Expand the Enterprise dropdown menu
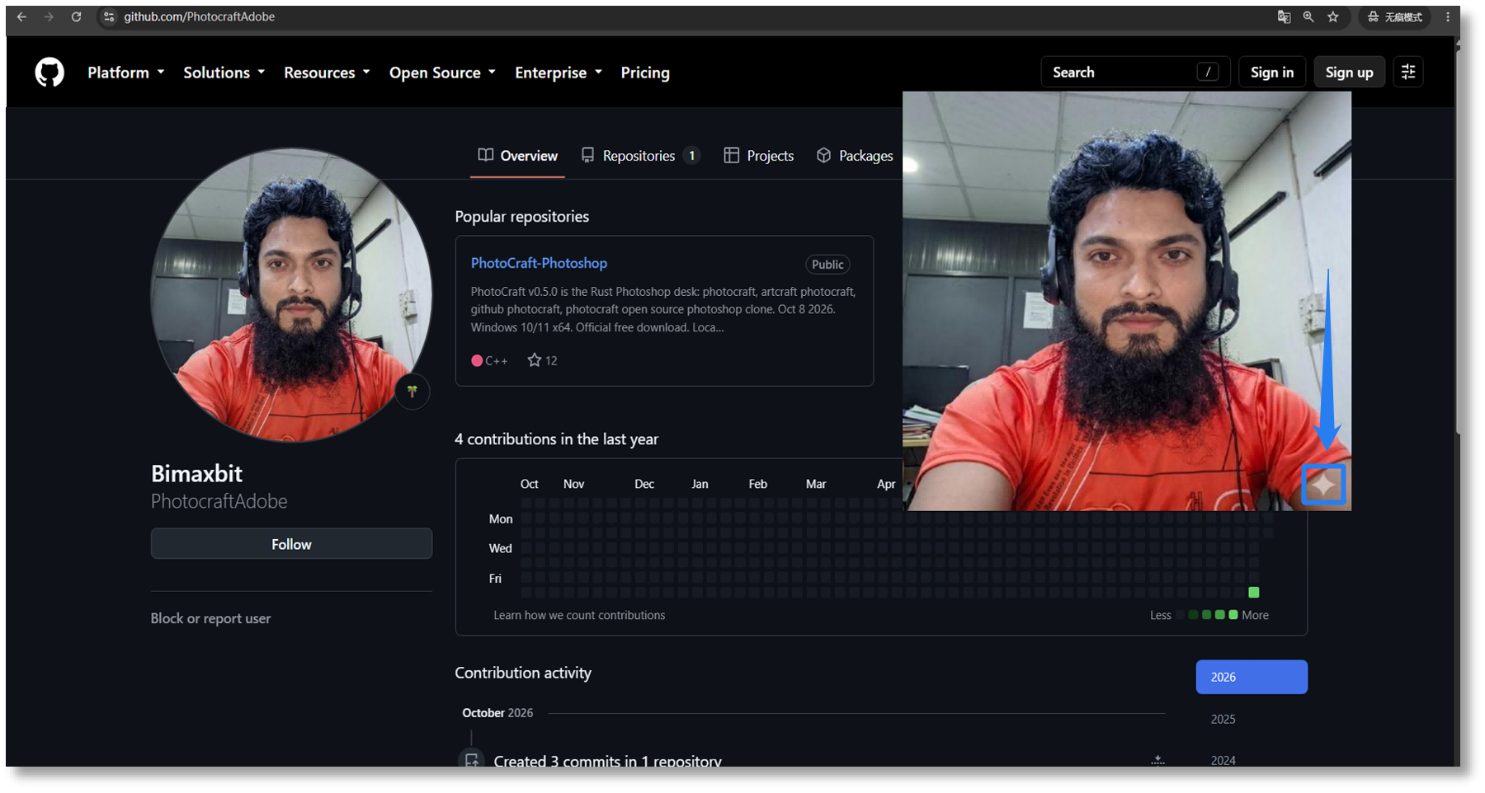Viewport: 1485px width, 793px height. 559,73
